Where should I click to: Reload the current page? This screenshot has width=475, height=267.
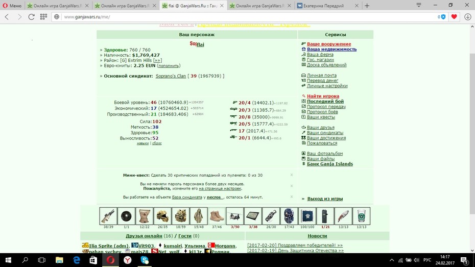(31, 17)
